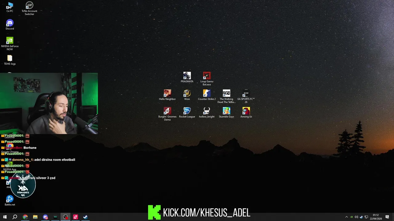Select the Discord desktop shortcut
The height and width of the screenshot is (221, 394).
(x=10, y=25)
